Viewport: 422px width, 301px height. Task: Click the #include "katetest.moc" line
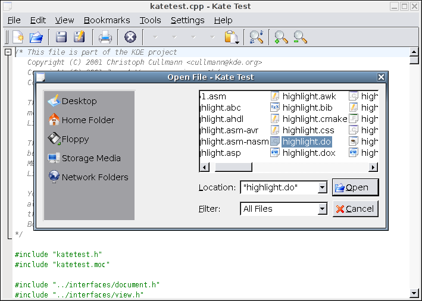62,265
